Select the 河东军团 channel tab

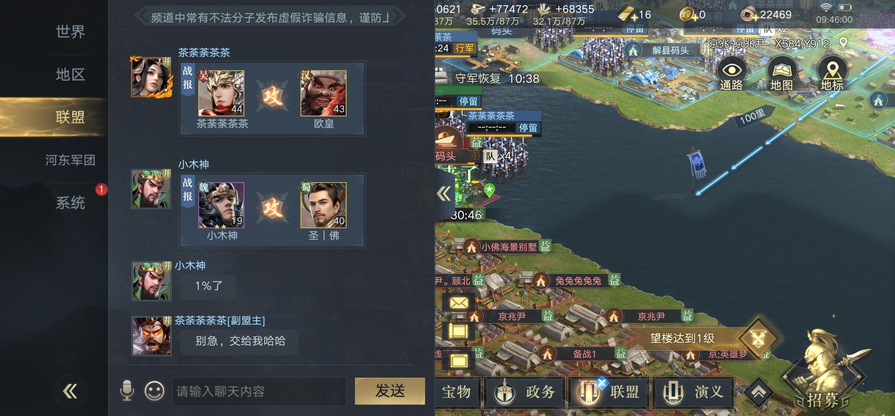(x=70, y=160)
